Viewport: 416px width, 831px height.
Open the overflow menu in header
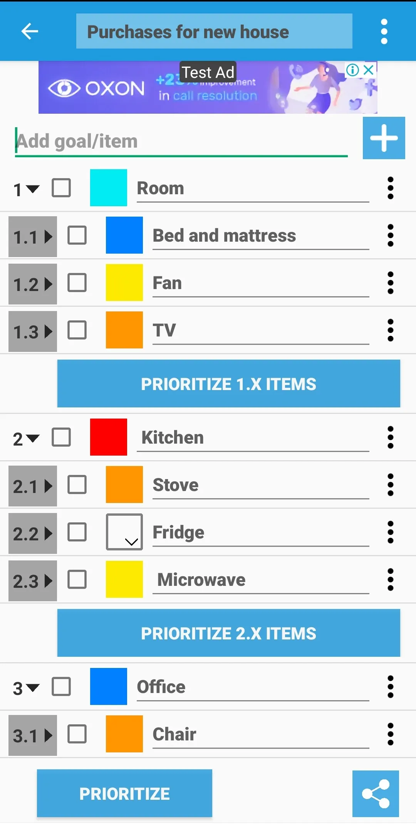coord(384,31)
